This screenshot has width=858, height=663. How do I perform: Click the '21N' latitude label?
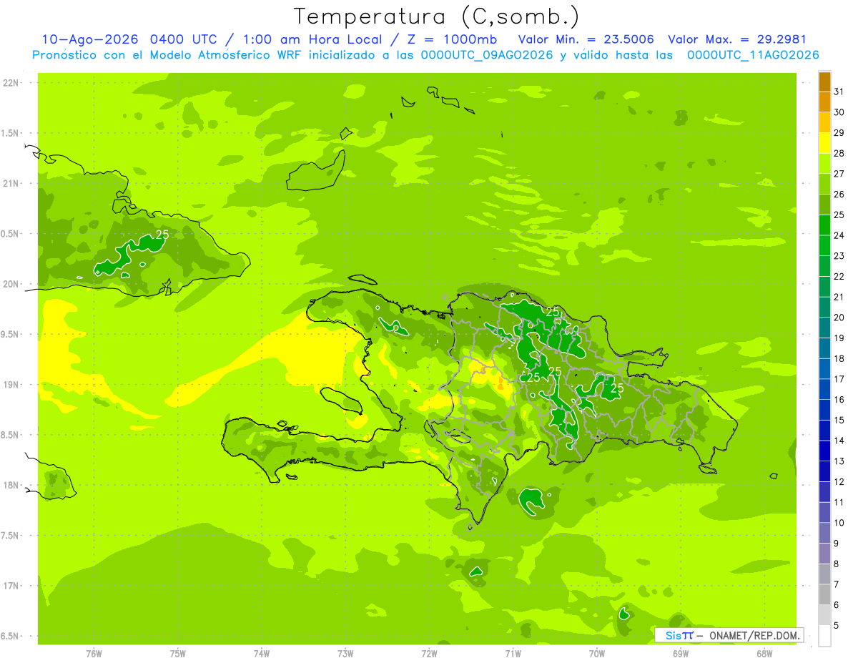tap(11, 184)
